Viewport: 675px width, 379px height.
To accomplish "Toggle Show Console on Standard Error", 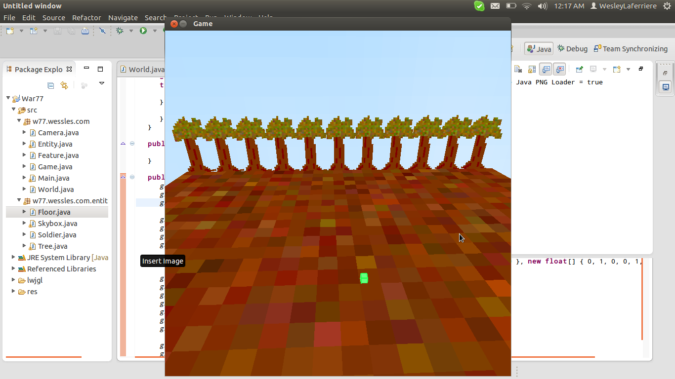I will click(559, 69).
